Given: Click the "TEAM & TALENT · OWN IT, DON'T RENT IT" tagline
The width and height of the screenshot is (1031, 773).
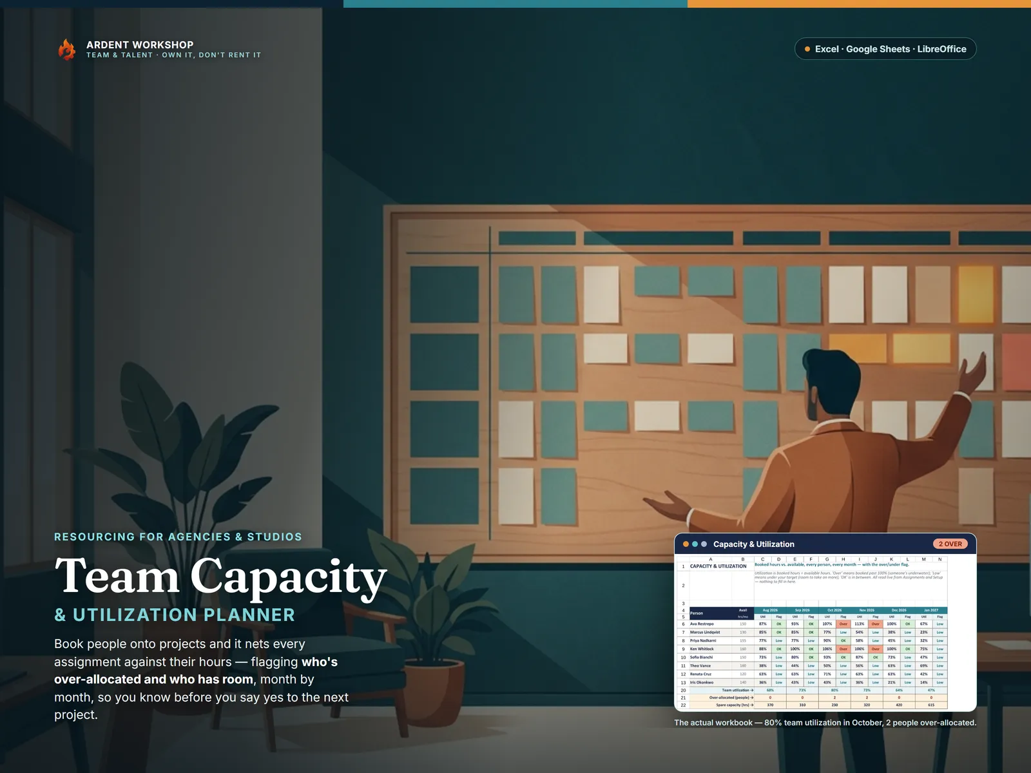Looking at the screenshot, I should coord(174,55).
